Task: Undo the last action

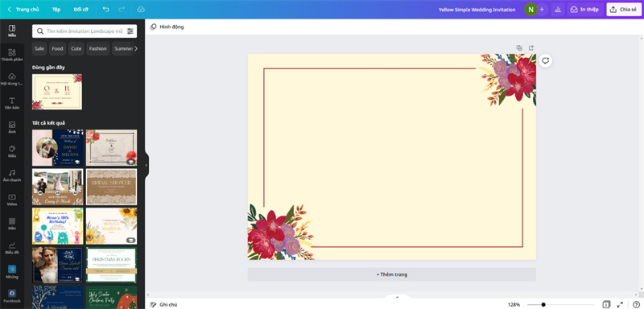Action: 106,10
